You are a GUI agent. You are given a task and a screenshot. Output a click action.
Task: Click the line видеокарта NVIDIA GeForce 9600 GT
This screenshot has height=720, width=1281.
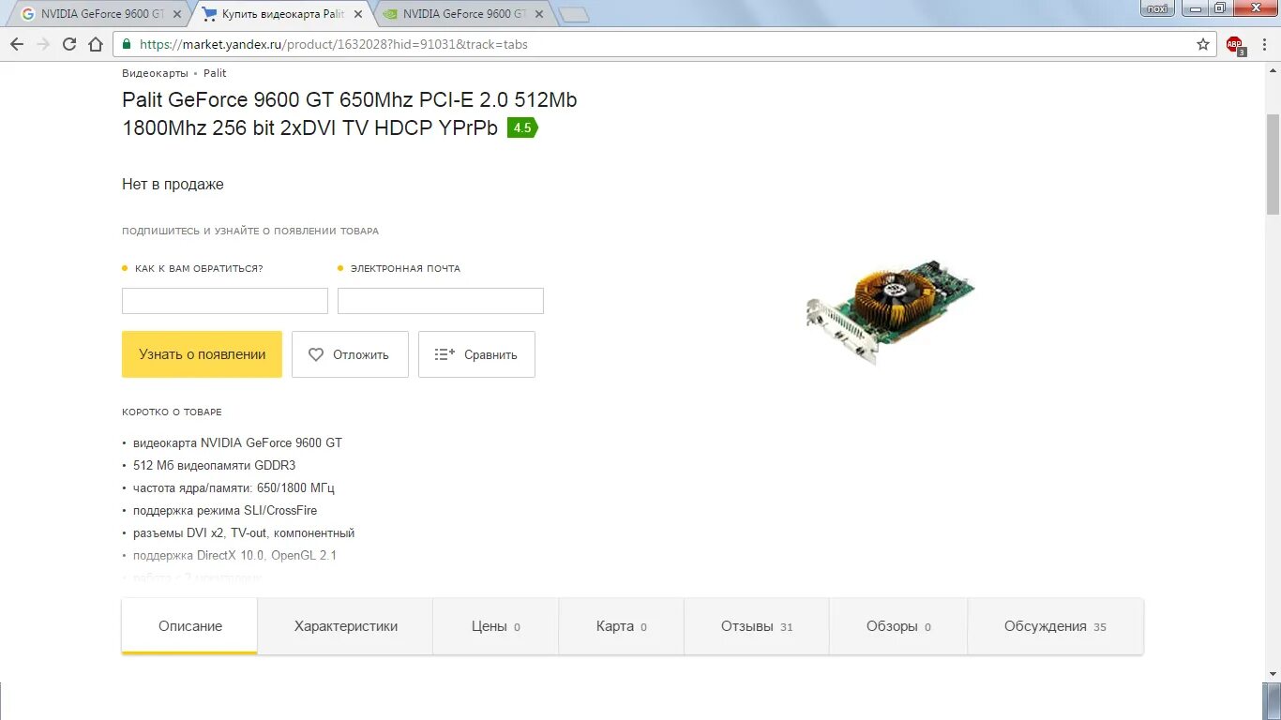pyautogui.click(x=237, y=442)
